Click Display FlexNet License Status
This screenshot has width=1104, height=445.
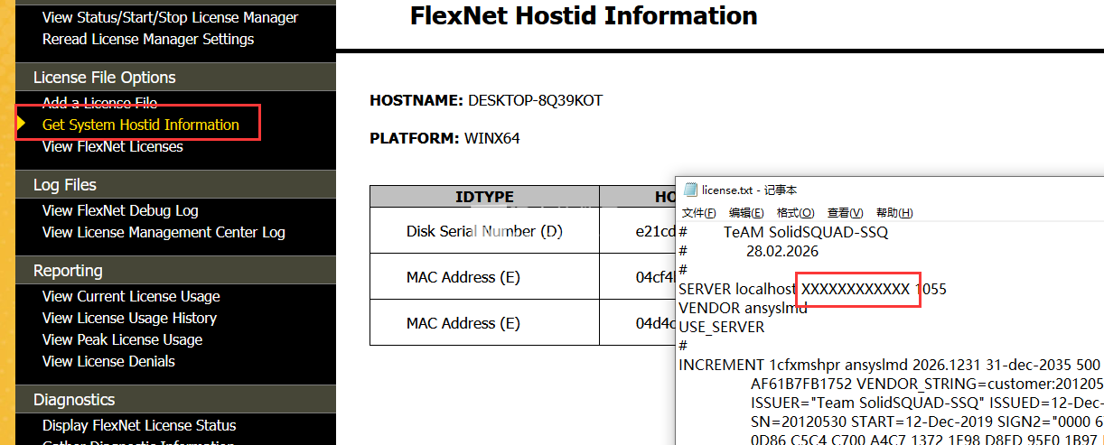click(x=139, y=425)
